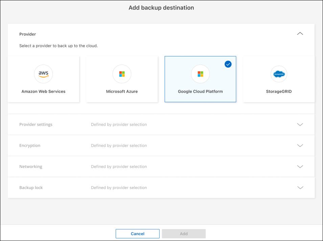Image resolution: width=323 pixels, height=241 pixels.
Task: Open the Encryption section title
Action: click(30, 146)
